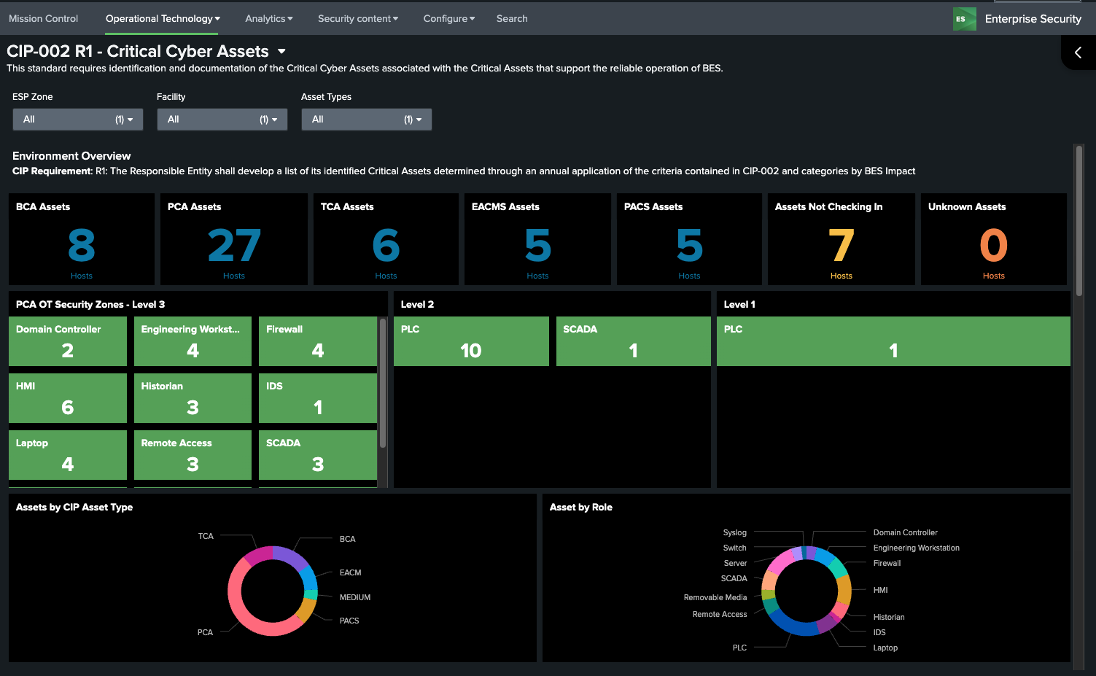Open the Operational Technology menu
The width and height of the screenshot is (1096, 676).
coord(162,19)
